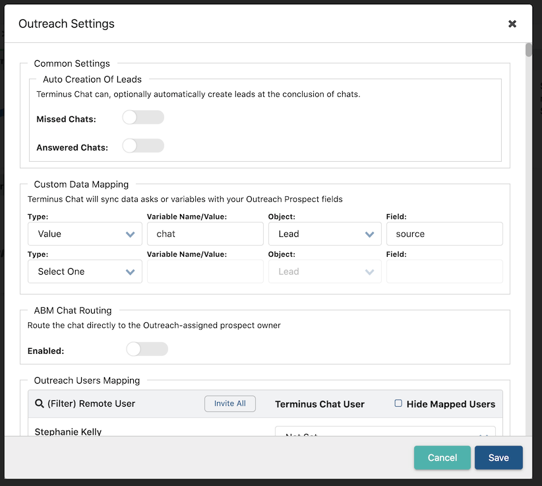The height and width of the screenshot is (486, 542).
Task: Turn on ABM Chat Routing Enabled switch
Action: tap(147, 349)
